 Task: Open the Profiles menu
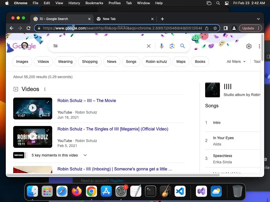pyautogui.click(x=114, y=3)
